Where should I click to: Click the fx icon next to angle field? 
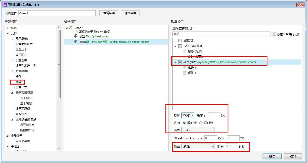(223, 115)
